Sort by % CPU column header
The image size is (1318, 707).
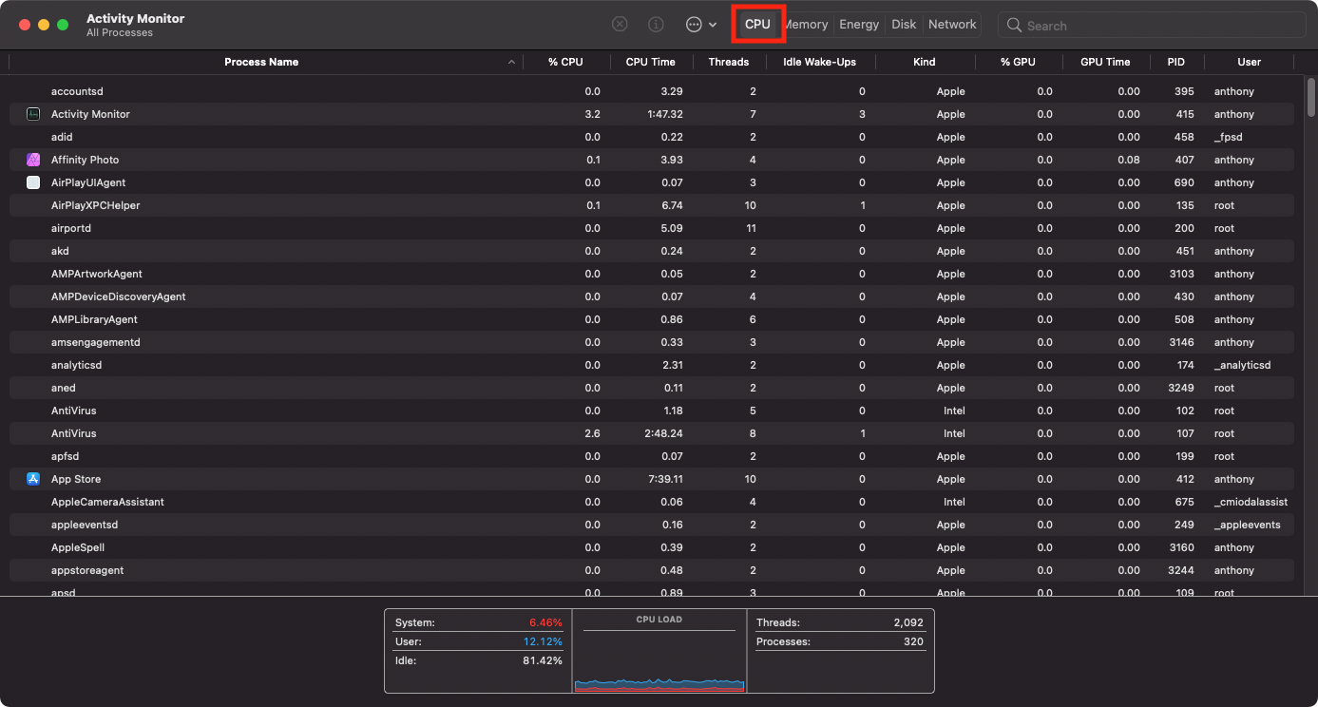pos(565,62)
